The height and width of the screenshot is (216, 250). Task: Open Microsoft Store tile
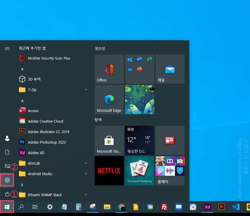109,140
